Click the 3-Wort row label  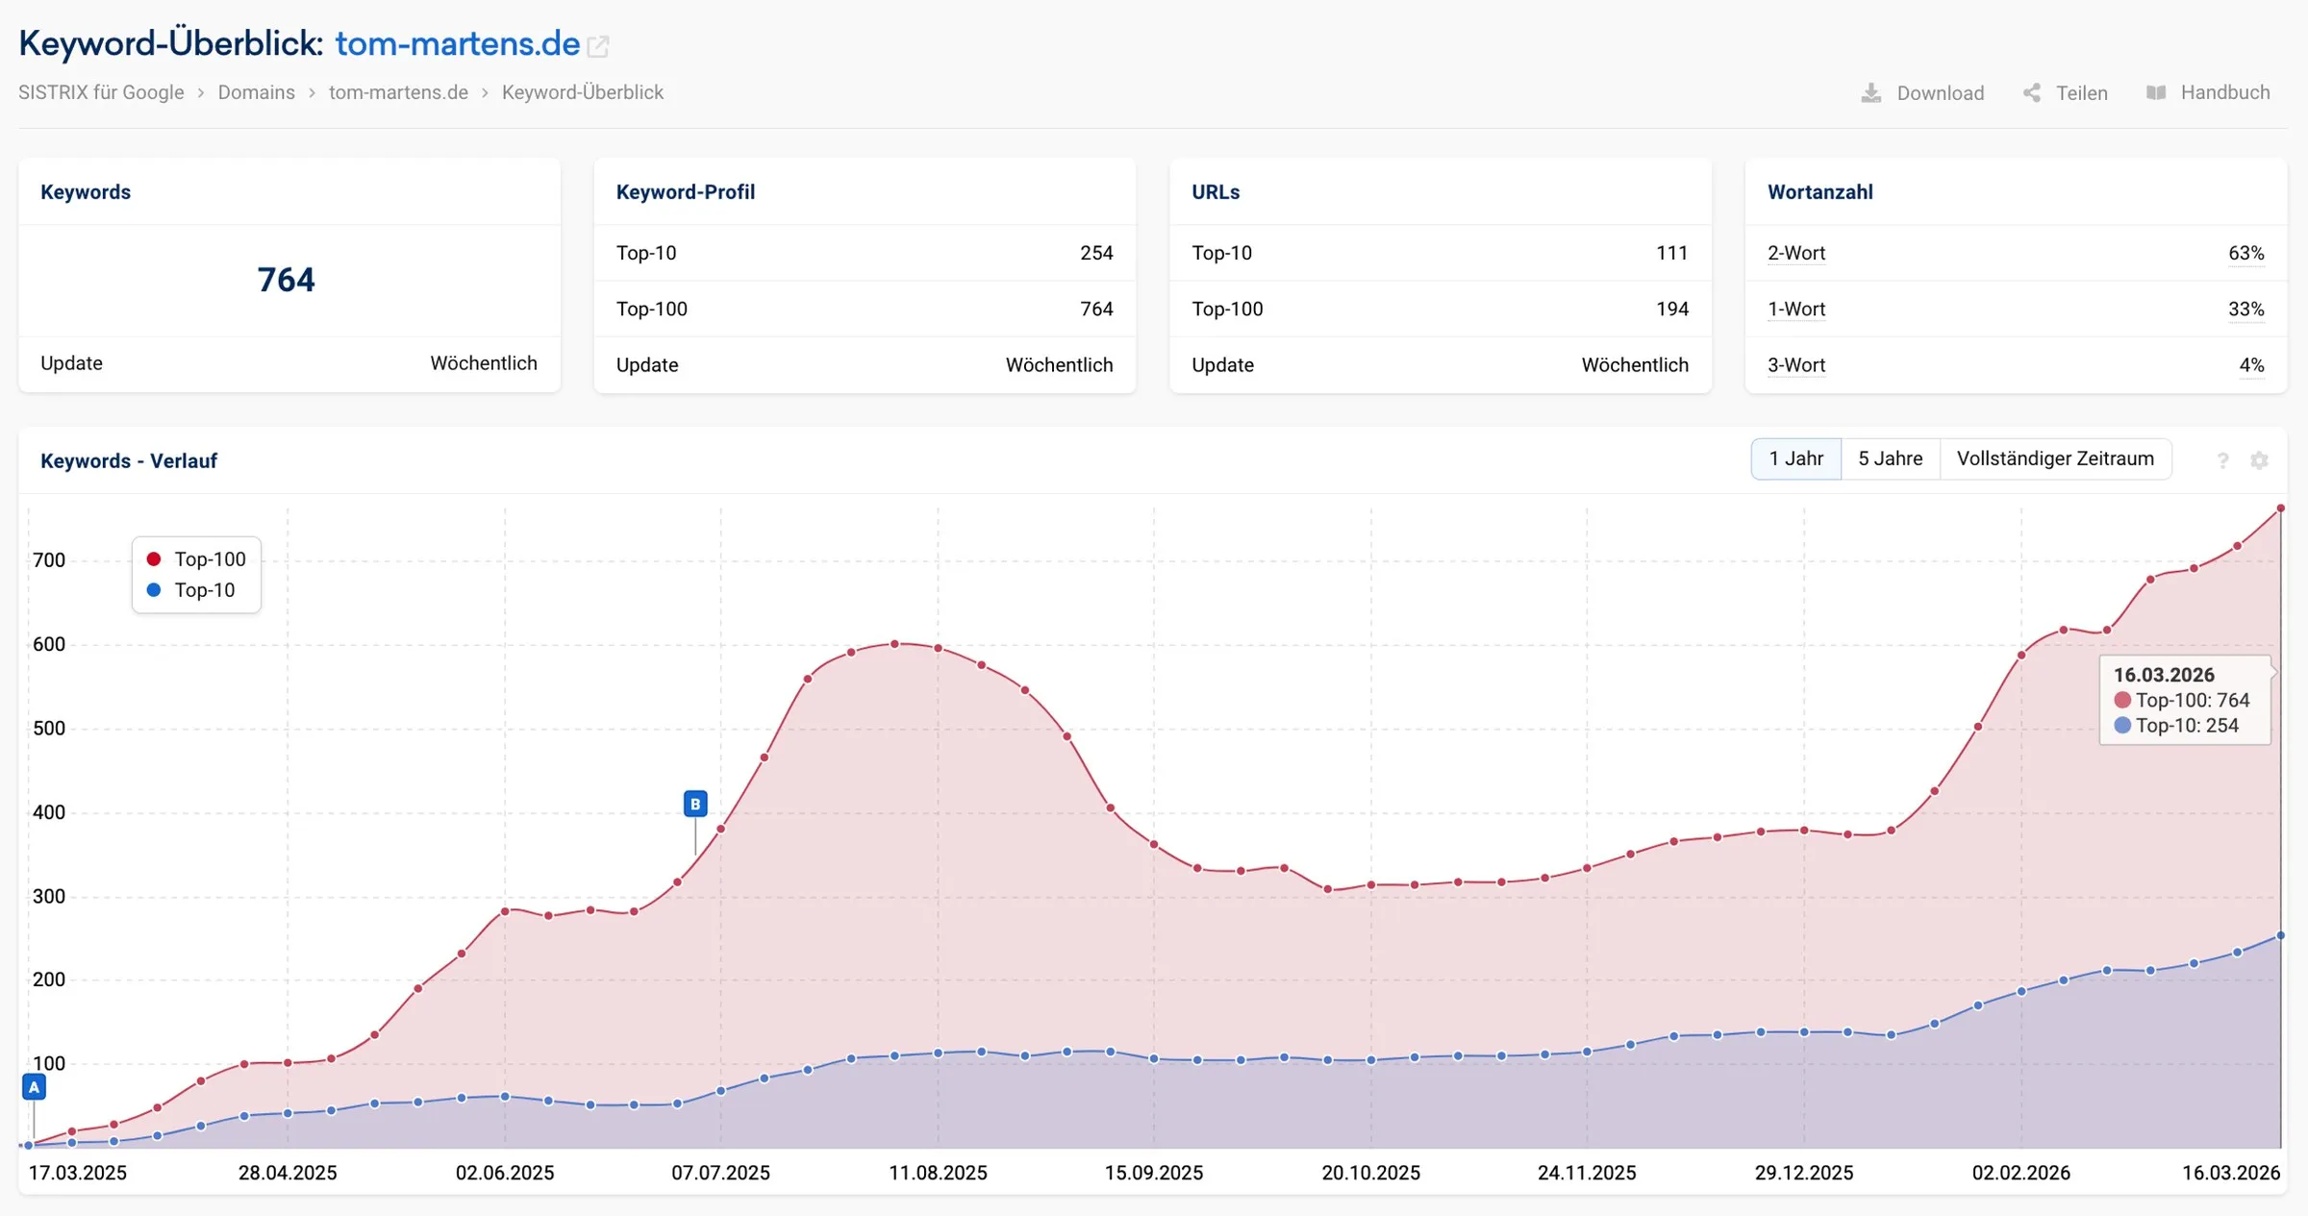[1796, 365]
